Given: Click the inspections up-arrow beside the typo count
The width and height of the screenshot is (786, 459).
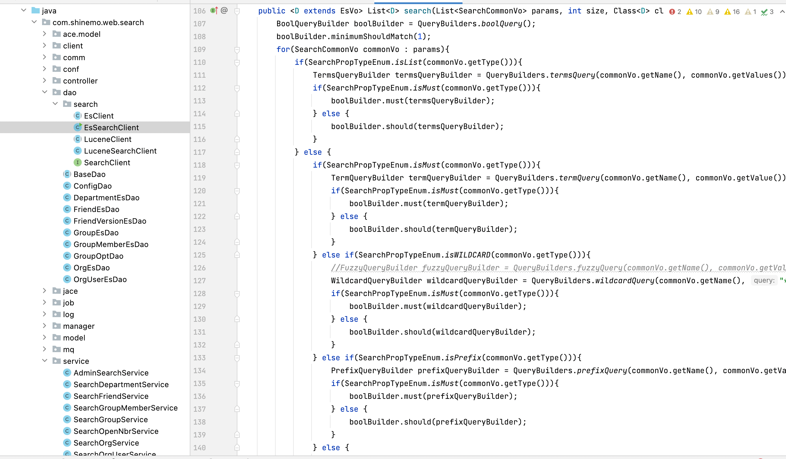Looking at the screenshot, I should tap(782, 12).
